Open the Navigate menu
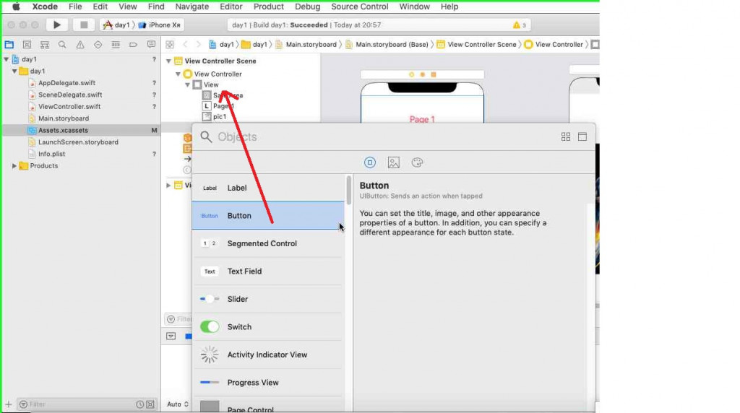This screenshot has height=413, width=740. (x=192, y=6)
